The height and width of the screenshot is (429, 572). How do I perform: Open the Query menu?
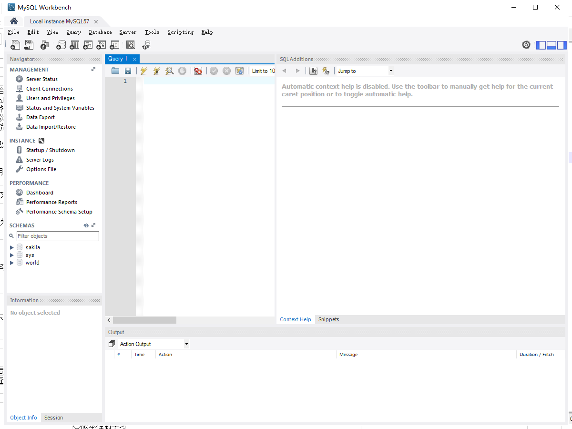coord(73,32)
